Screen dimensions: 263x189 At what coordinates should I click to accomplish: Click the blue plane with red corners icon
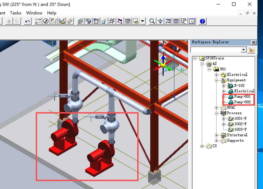pos(120,21)
